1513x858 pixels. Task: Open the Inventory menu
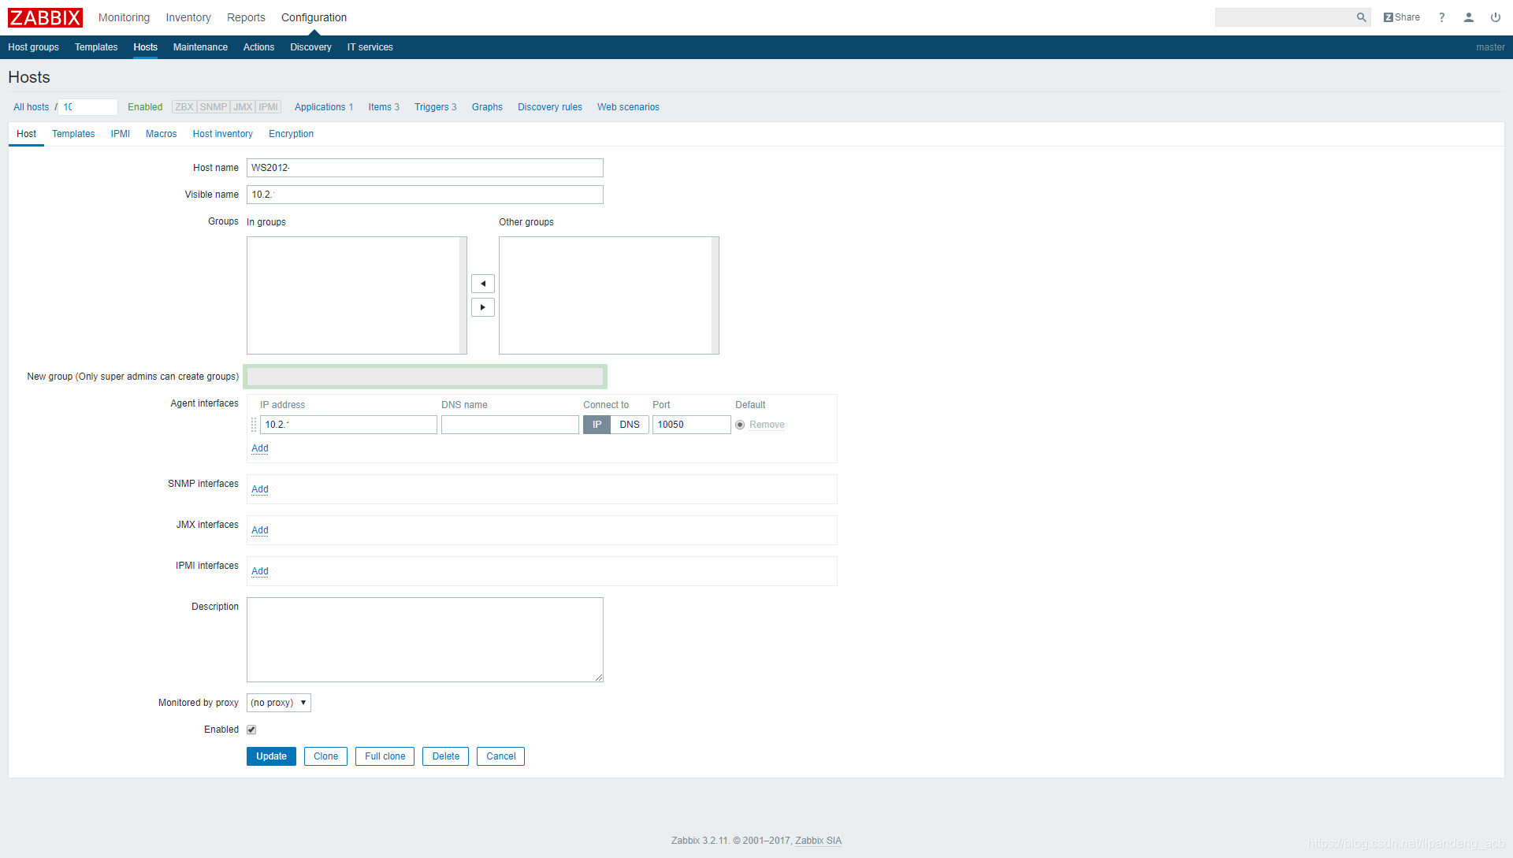pos(188,17)
